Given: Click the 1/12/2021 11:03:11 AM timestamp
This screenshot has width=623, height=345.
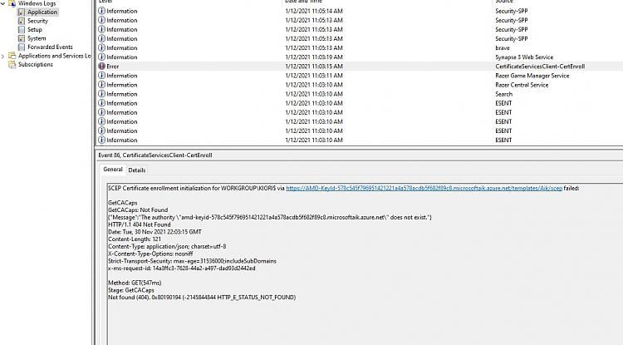Looking at the screenshot, I should point(314,76).
